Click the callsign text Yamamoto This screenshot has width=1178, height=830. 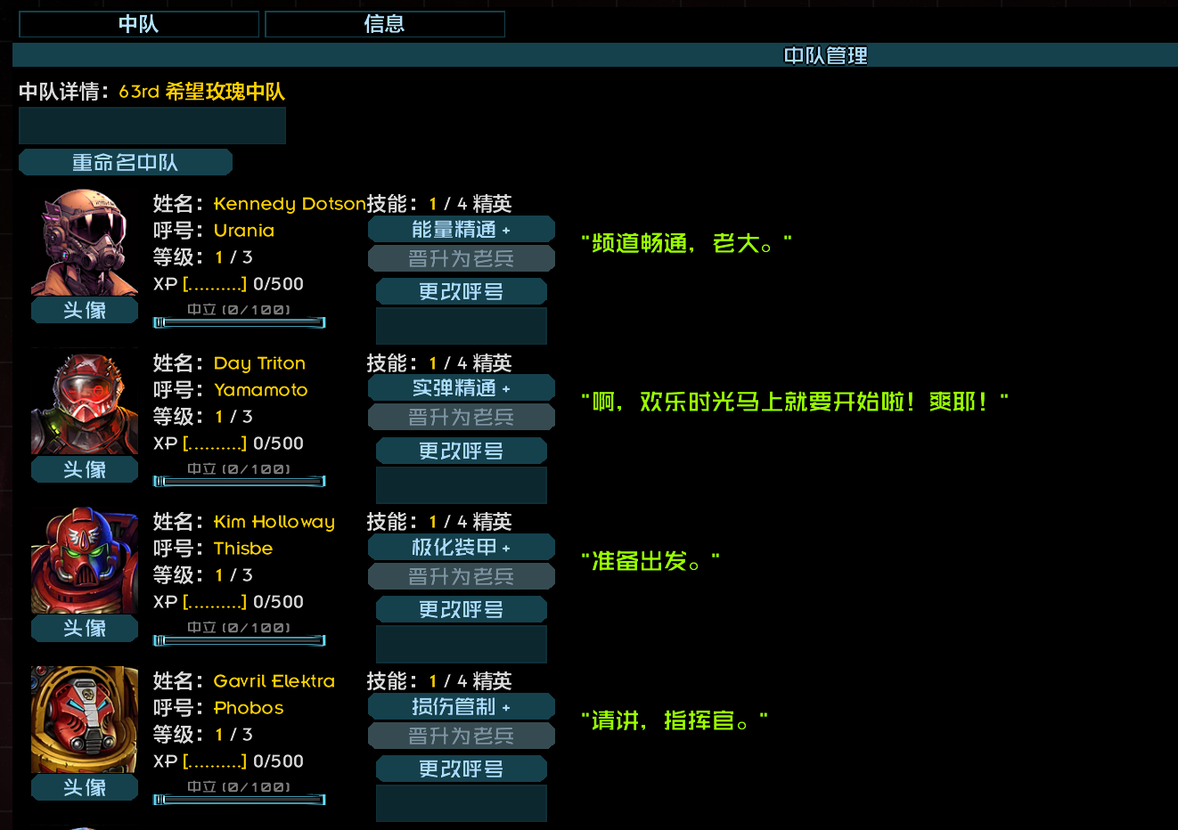pos(261,390)
